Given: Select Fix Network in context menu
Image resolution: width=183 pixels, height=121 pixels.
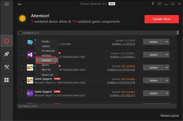Looking at the screenshot, I should [48, 51].
